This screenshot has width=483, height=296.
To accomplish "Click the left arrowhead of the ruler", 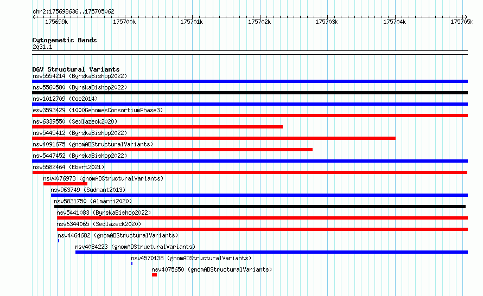I will click(34, 17).
